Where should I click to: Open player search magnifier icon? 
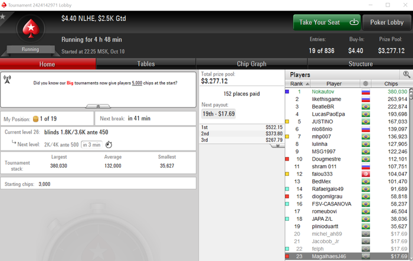coord(407,74)
